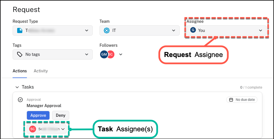Expand the Followers chevron
Viewport: 274px width, 139px height.
coord(121,54)
